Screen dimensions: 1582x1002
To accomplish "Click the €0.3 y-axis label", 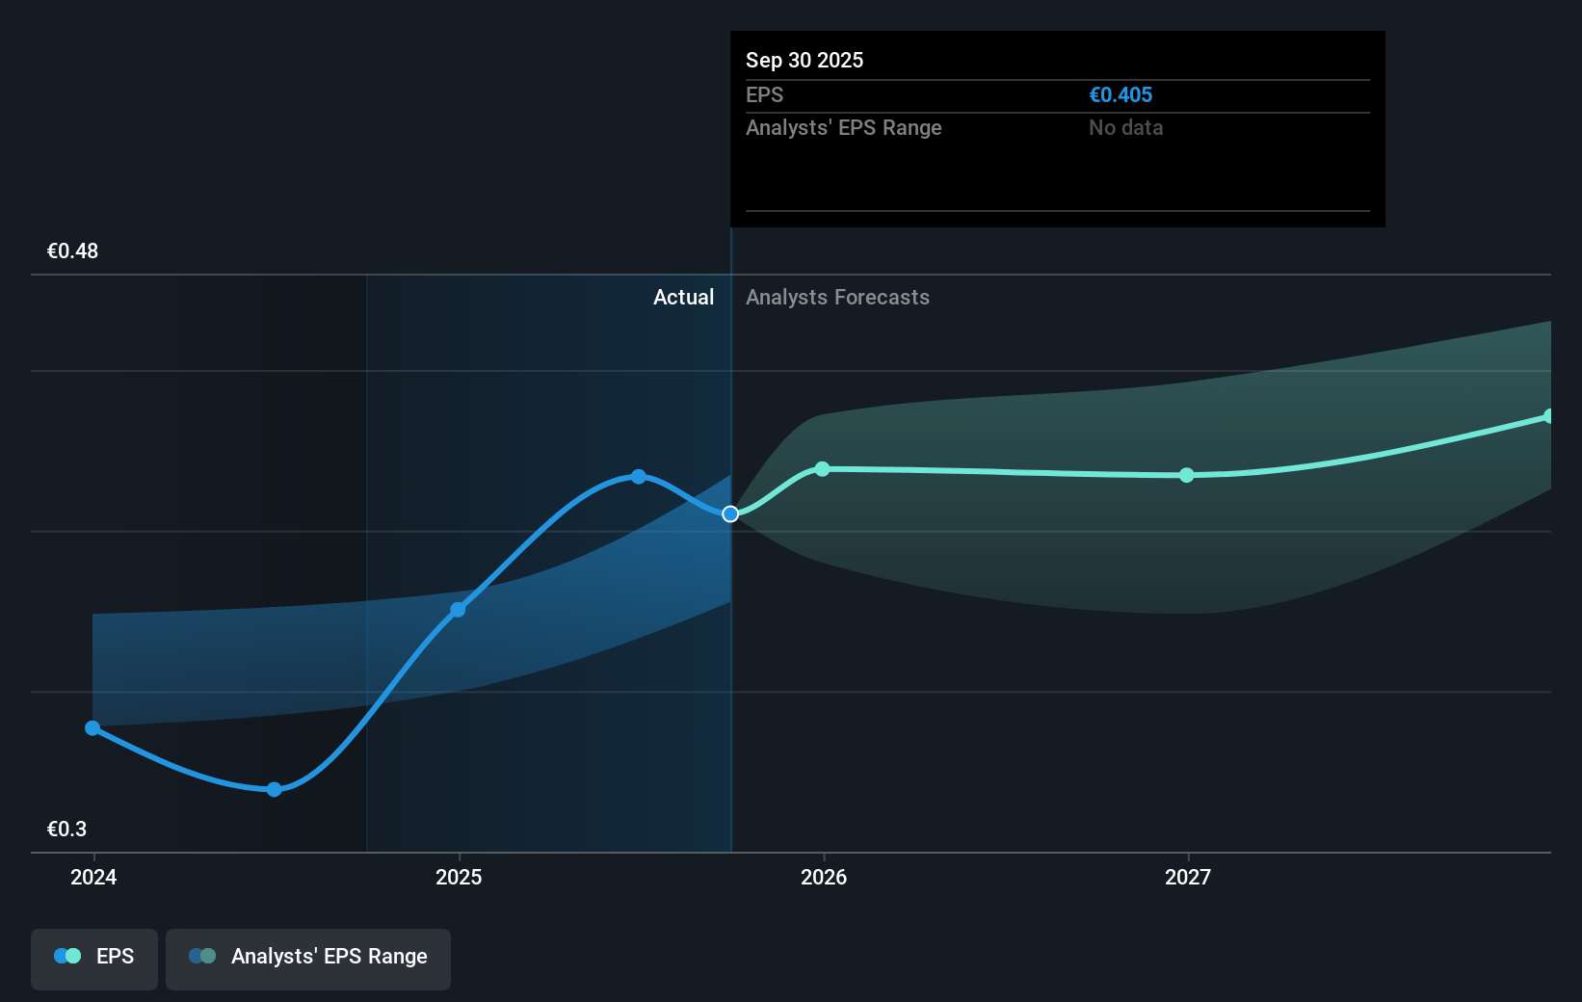I will click(x=66, y=830).
